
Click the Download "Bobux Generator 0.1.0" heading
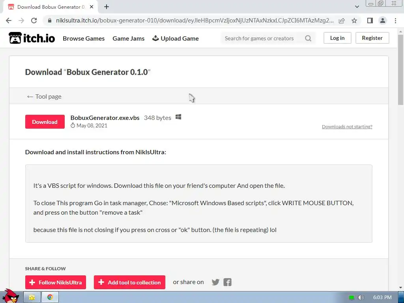tap(88, 72)
